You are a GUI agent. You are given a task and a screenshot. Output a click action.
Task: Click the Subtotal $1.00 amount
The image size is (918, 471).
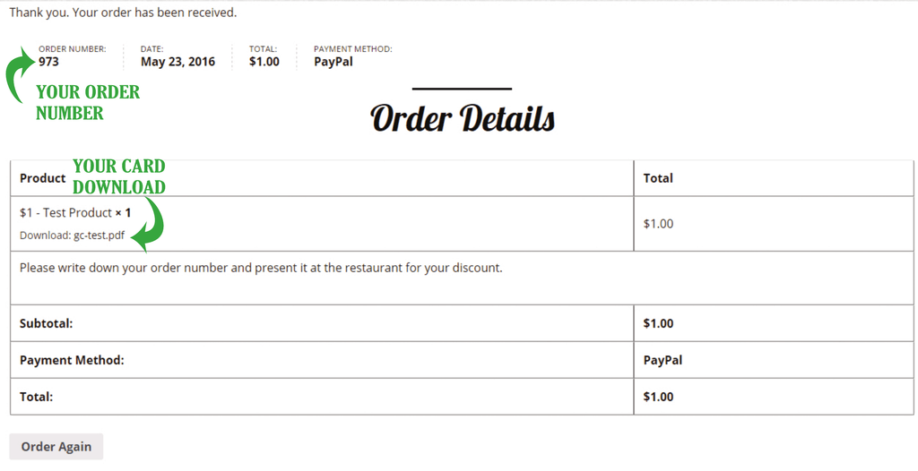658,323
